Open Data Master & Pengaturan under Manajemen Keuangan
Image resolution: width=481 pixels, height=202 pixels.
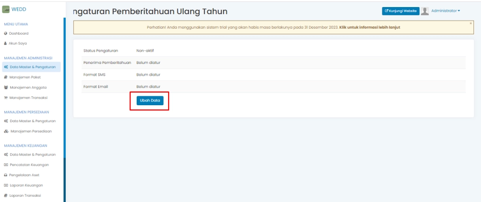click(x=32, y=155)
